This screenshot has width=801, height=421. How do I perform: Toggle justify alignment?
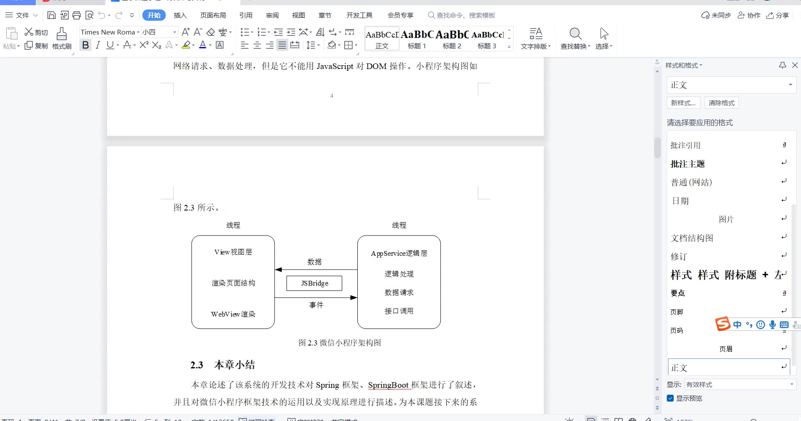[282, 45]
